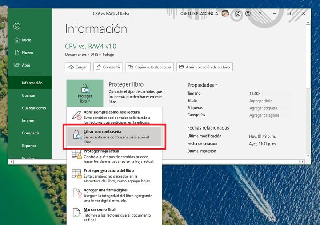Click the padlock with key icon for Cifrar

77,135
